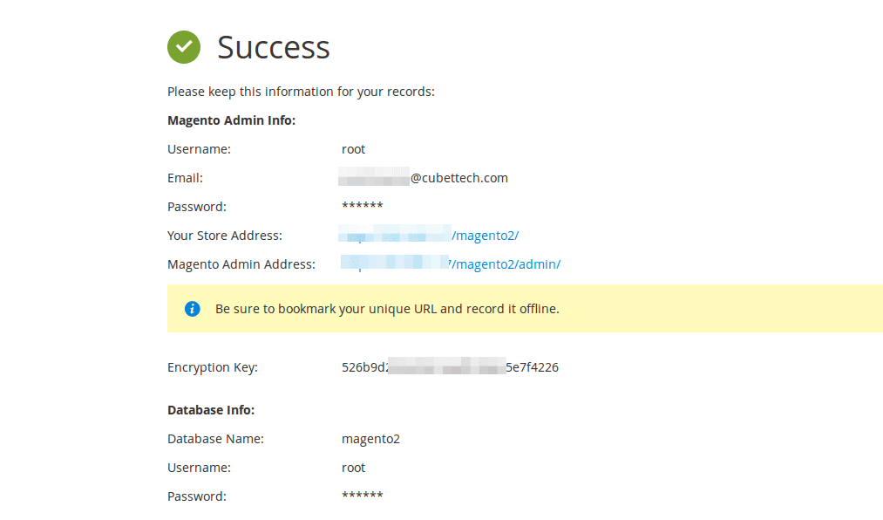The width and height of the screenshot is (883, 520).
Task: Click the 'Your Store Address:' label
Action: [225, 236]
